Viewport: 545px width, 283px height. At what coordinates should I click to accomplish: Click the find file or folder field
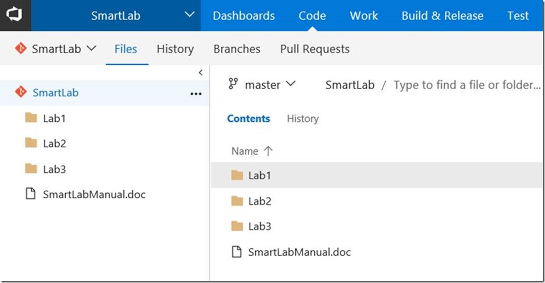click(x=467, y=85)
